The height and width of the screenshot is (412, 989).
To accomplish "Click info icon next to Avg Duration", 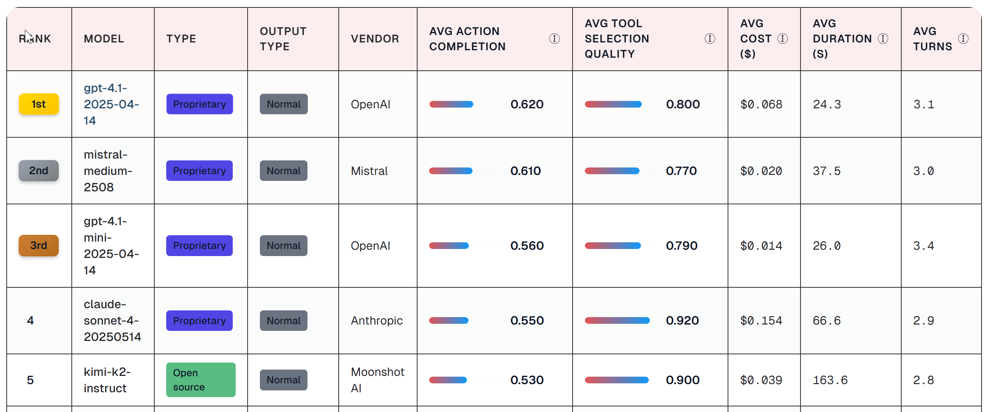I will tap(883, 38).
